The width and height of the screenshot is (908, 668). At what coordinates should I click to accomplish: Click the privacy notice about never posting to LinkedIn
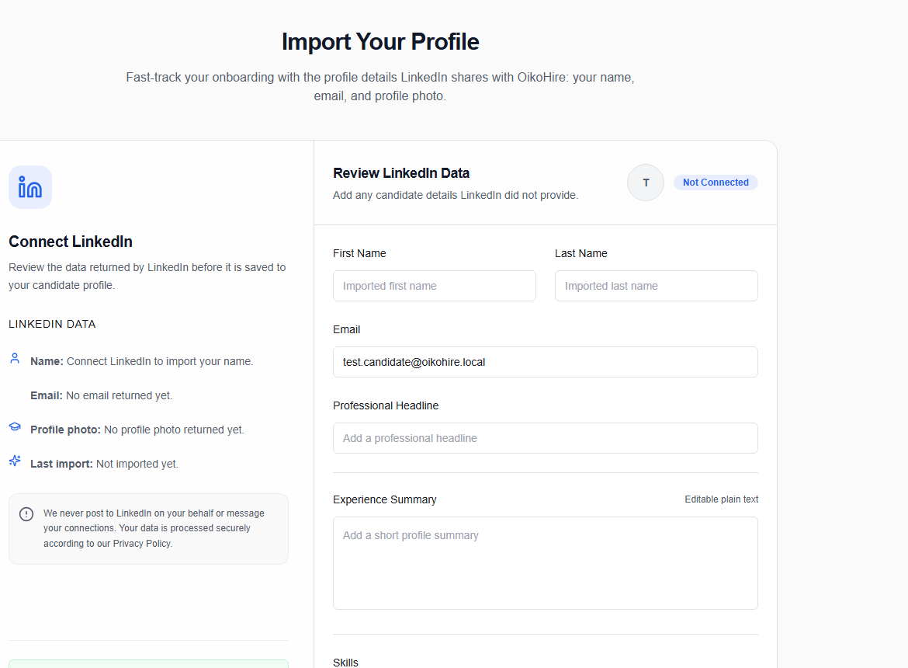[x=148, y=529]
